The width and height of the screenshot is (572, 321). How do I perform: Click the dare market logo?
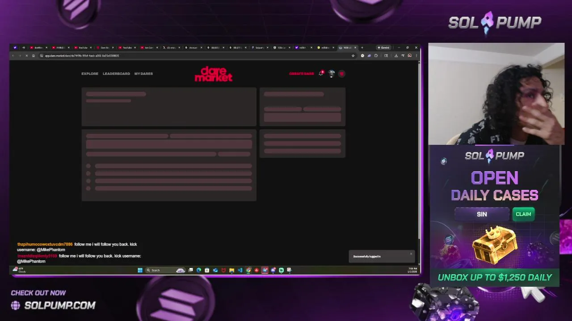tap(214, 74)
